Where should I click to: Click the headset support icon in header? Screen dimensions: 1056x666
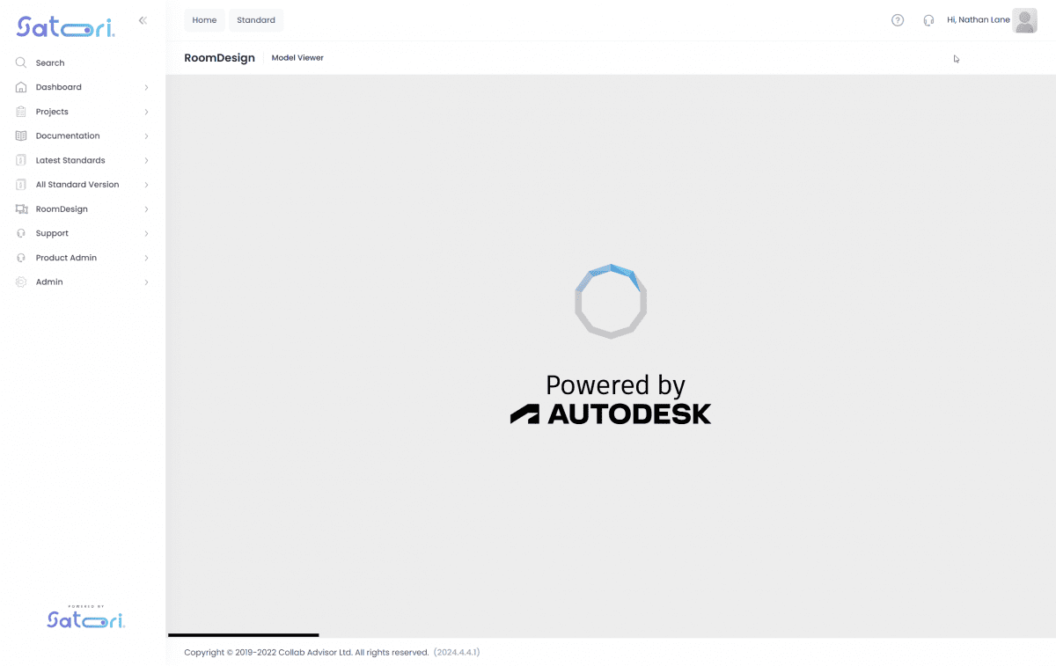(928, 20)
